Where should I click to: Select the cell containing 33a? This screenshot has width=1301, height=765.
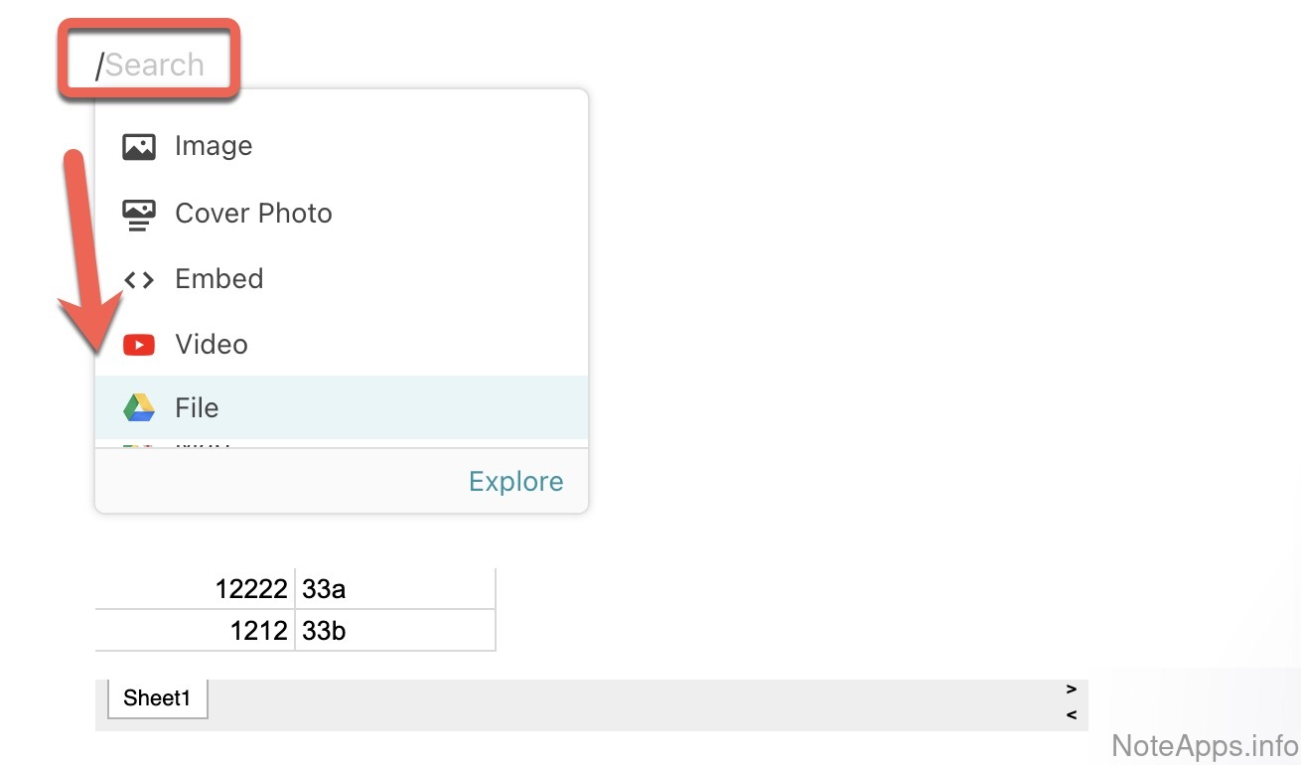(x=394, y=589)
